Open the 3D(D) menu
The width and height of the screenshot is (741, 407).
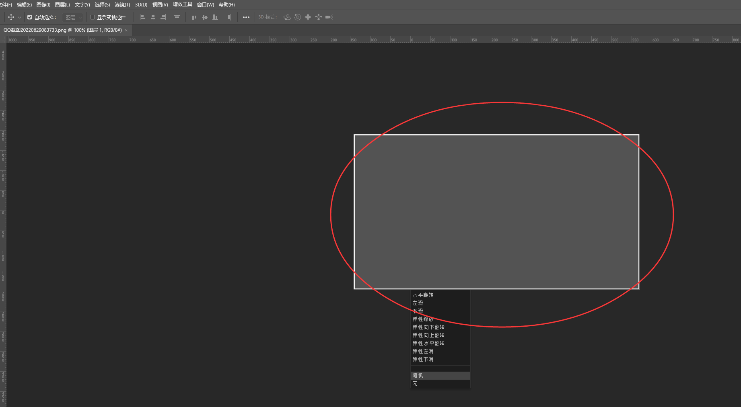(141, 5)
